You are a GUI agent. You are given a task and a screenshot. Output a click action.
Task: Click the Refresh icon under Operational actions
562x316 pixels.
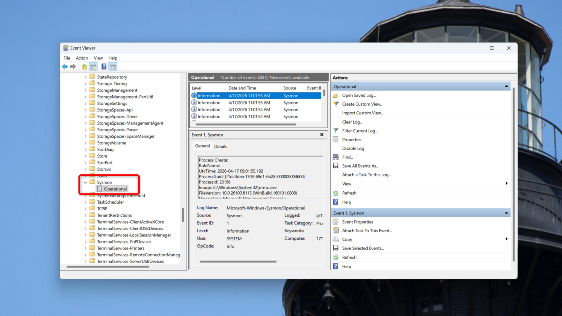(336, 193)
